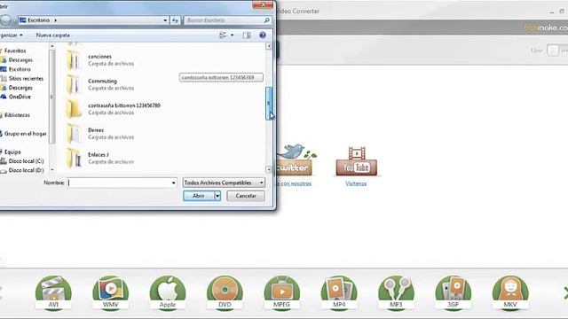Select the Commuting folder icon
The image size is (568, 319).
click(x=74, y=84)
